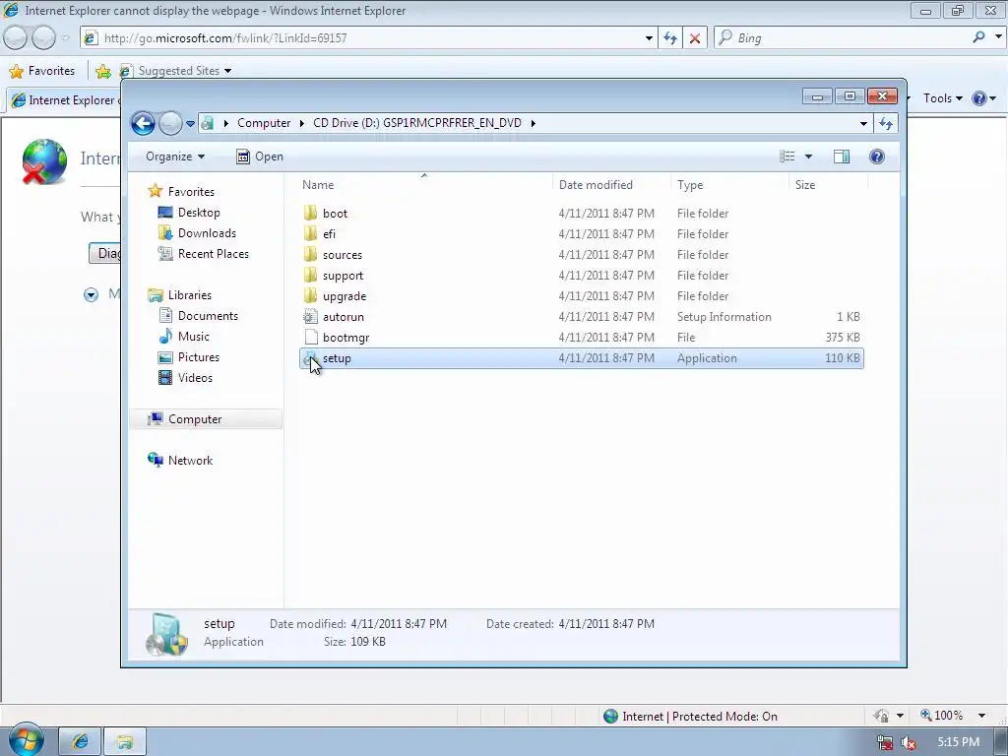The height and width of the screenshot is (756, 1008).
Task: Click the Open toolbar button
Action: [x=260, y=157]
